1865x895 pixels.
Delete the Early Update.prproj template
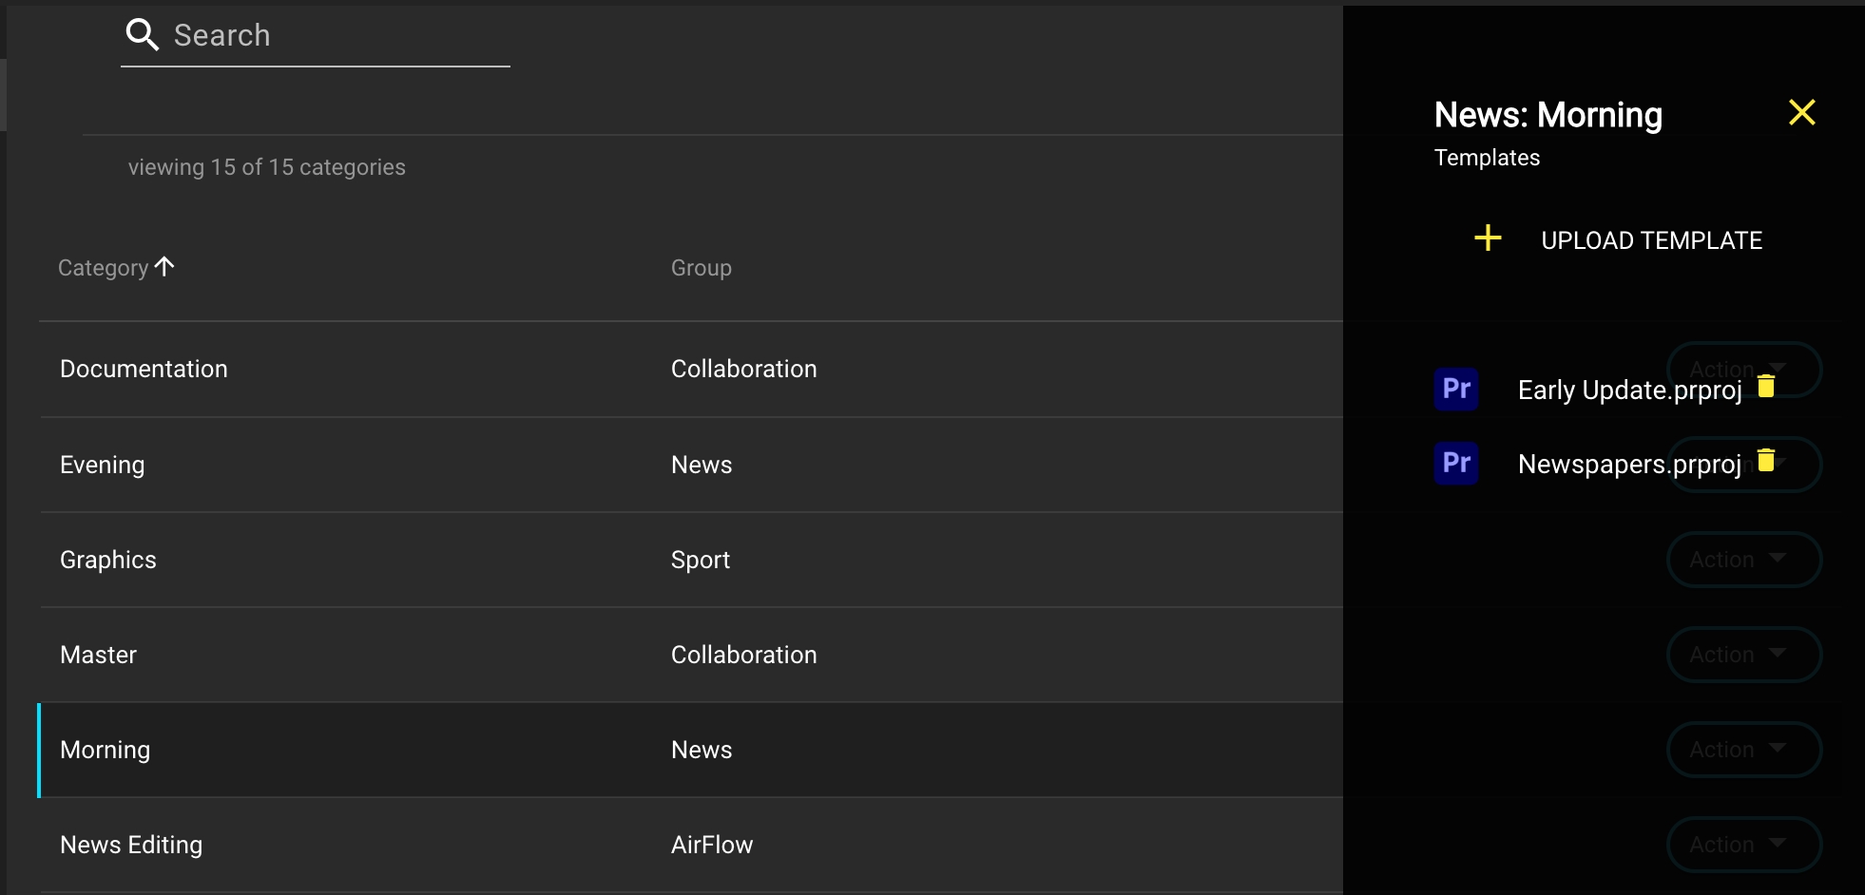pos(1766,386)
